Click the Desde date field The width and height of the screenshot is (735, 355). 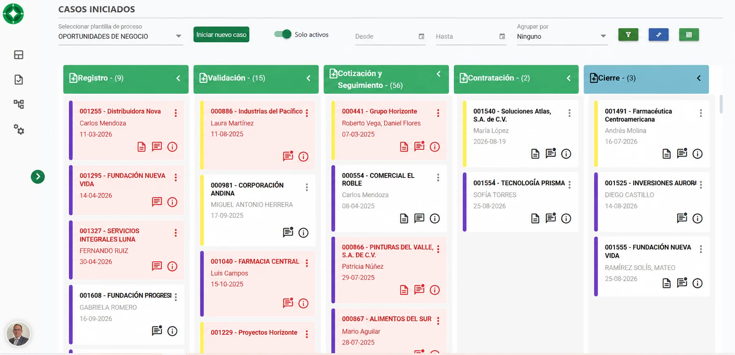390,36
